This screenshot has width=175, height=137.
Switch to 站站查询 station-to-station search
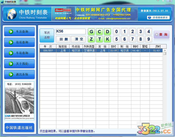point(19,42)
